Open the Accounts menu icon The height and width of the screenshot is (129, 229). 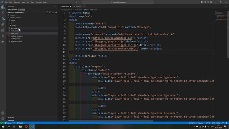(x=3, y=113)
